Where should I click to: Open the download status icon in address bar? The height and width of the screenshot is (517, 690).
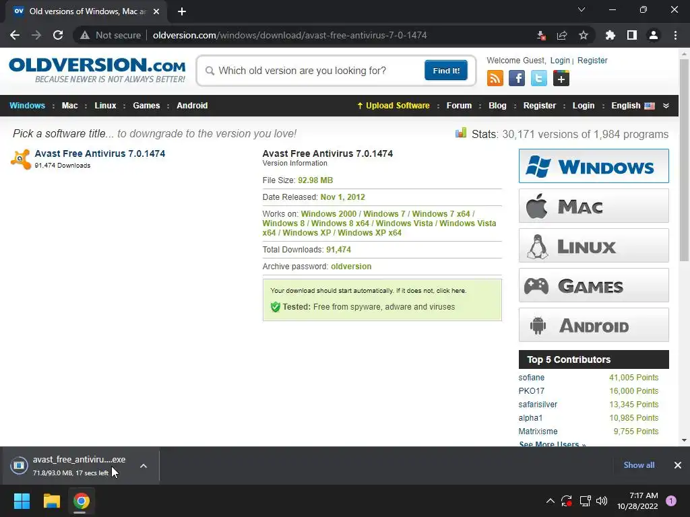coord(541,35)
